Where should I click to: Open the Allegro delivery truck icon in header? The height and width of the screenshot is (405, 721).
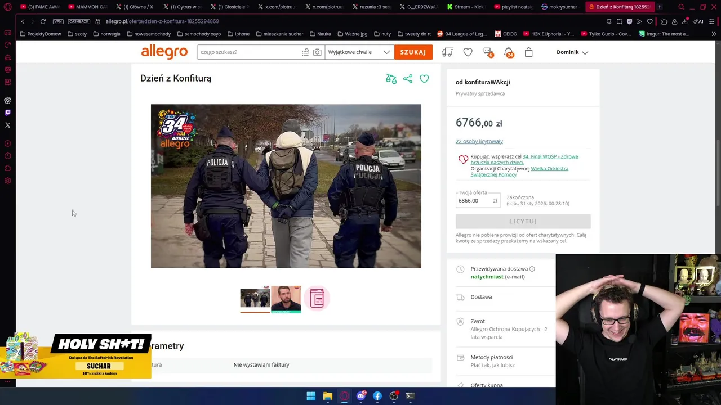[447, 52]
